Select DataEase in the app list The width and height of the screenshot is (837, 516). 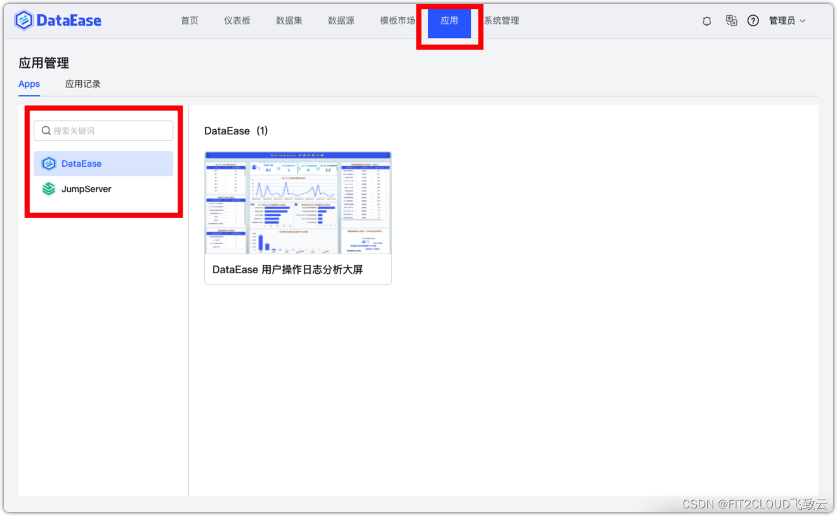click(x=103, y=164)
